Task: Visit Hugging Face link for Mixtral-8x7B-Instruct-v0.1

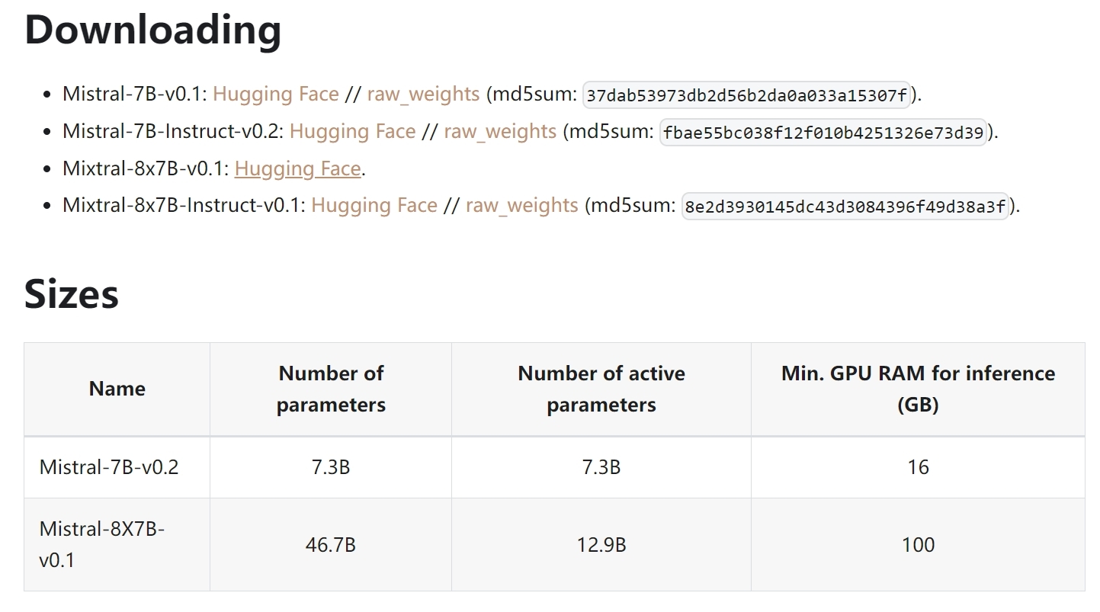Action: click(x=374, y=205)
